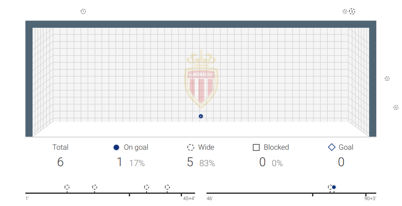The image size is (402, 206).
Task: Click the On goal 17% percentage
Action: tap(137, 163)
